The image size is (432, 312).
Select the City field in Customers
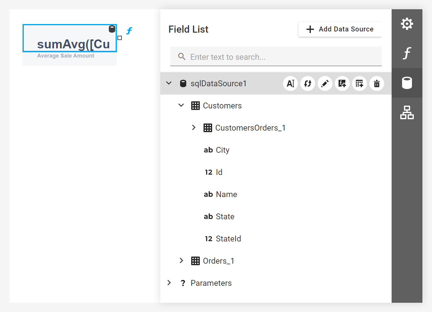(222, 150)
